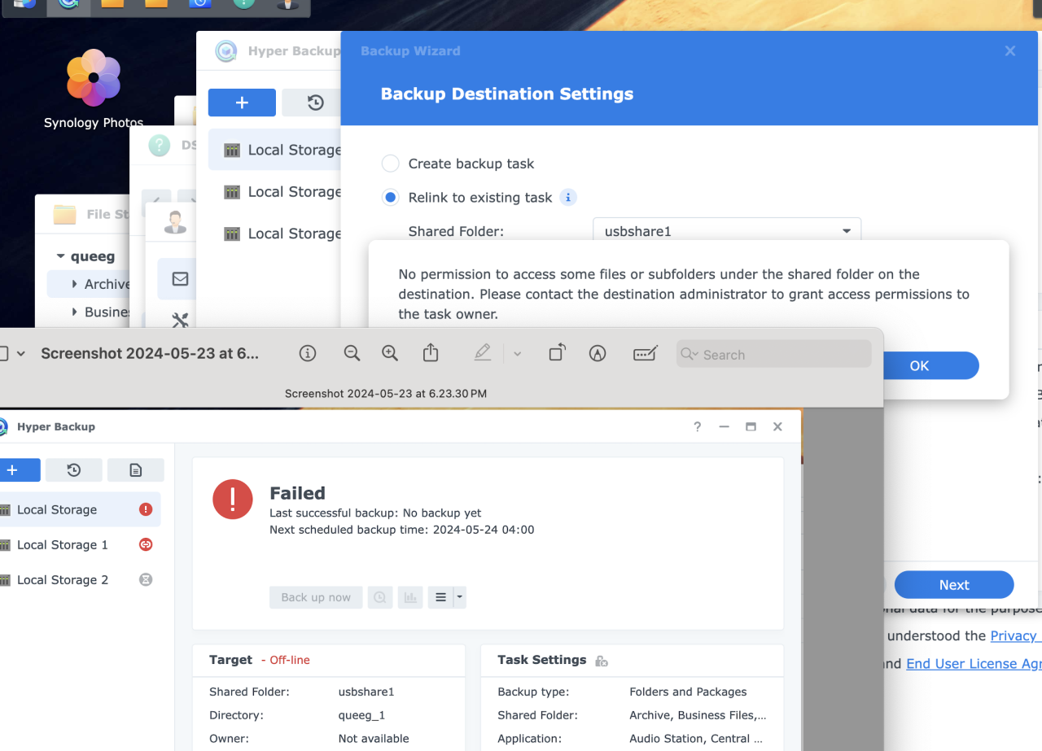The height and width of the screenshot is (751, 1042).
Task: Click the Preview Search field
Action: 773,354
